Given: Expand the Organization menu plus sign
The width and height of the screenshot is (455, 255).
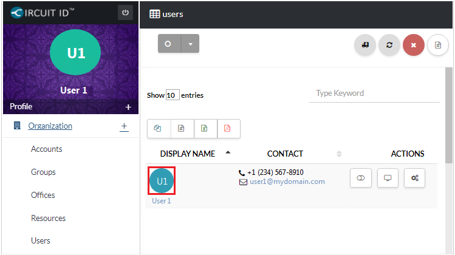Looking at the screenshot, I should (124, 126).
